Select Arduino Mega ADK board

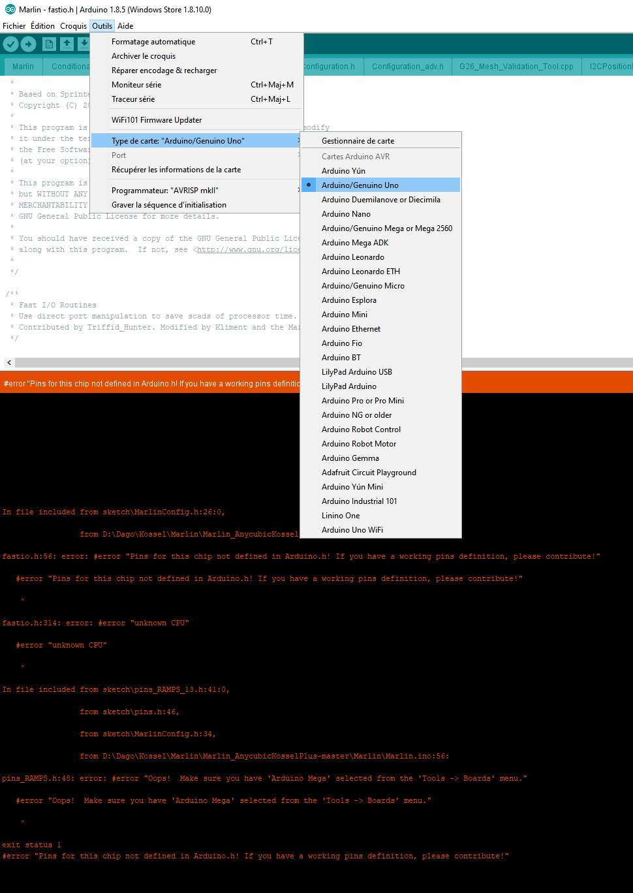(x=380, y=243)
